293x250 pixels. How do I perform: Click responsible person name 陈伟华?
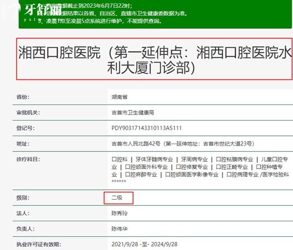[120, 229]
